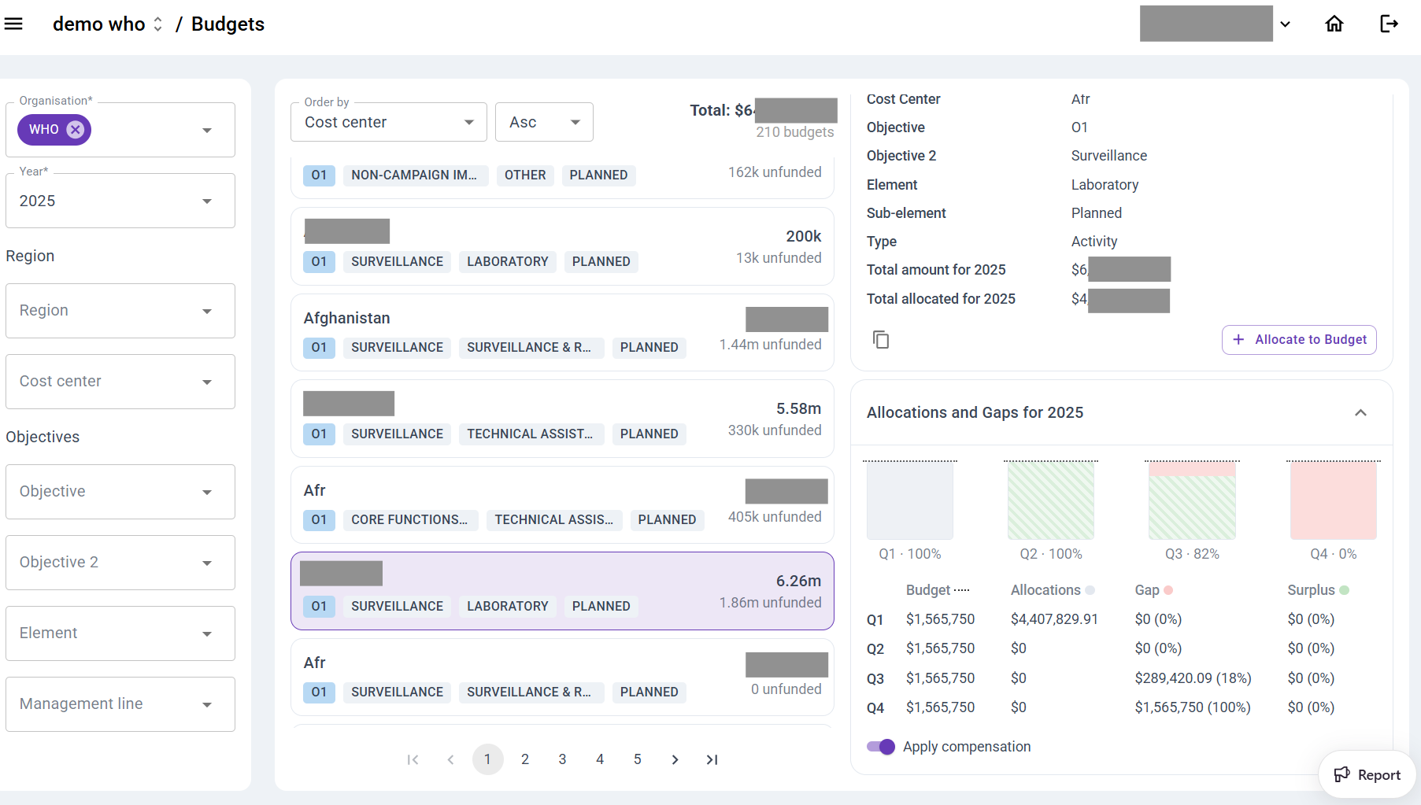Open the Report button
The width and height of the screenshot is (1421, 805).
[1367, 775]
